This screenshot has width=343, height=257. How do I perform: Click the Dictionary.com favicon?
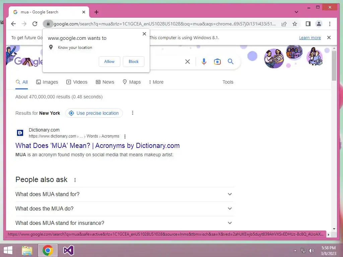pyautogui.click(x=20, y=133)
